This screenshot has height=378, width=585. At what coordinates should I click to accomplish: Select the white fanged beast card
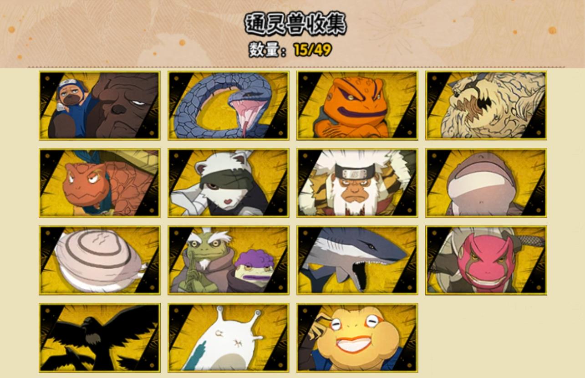[486, 105]
